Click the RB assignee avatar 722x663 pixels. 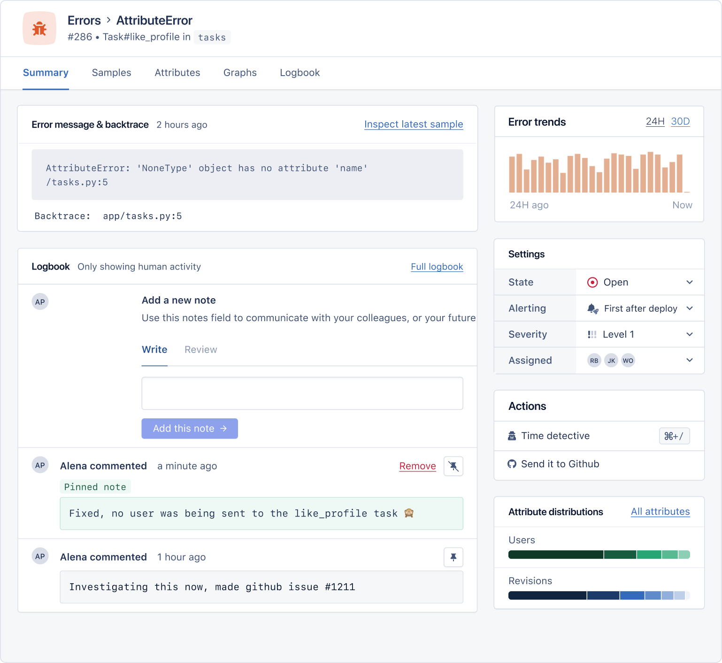(594, 361)
